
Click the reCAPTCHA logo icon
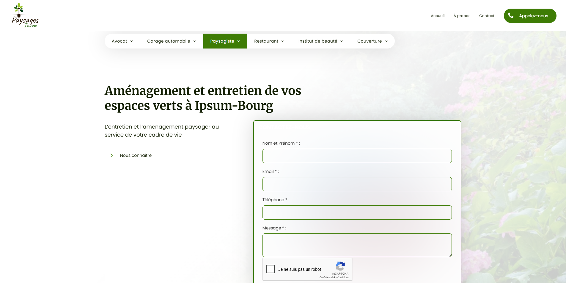pyautogui.click(x=340, y=266)
